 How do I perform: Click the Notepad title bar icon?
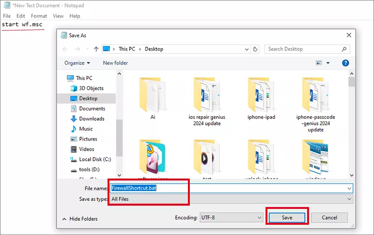tap(7, 5)
